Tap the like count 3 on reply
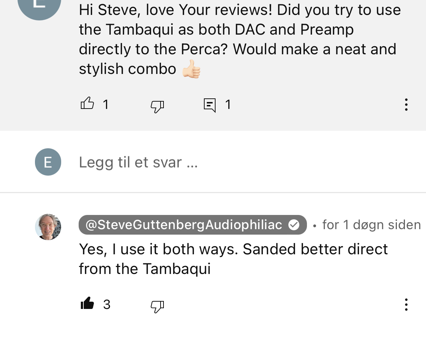The width and height of the screenshot is (426, 337). coord(107,305)
